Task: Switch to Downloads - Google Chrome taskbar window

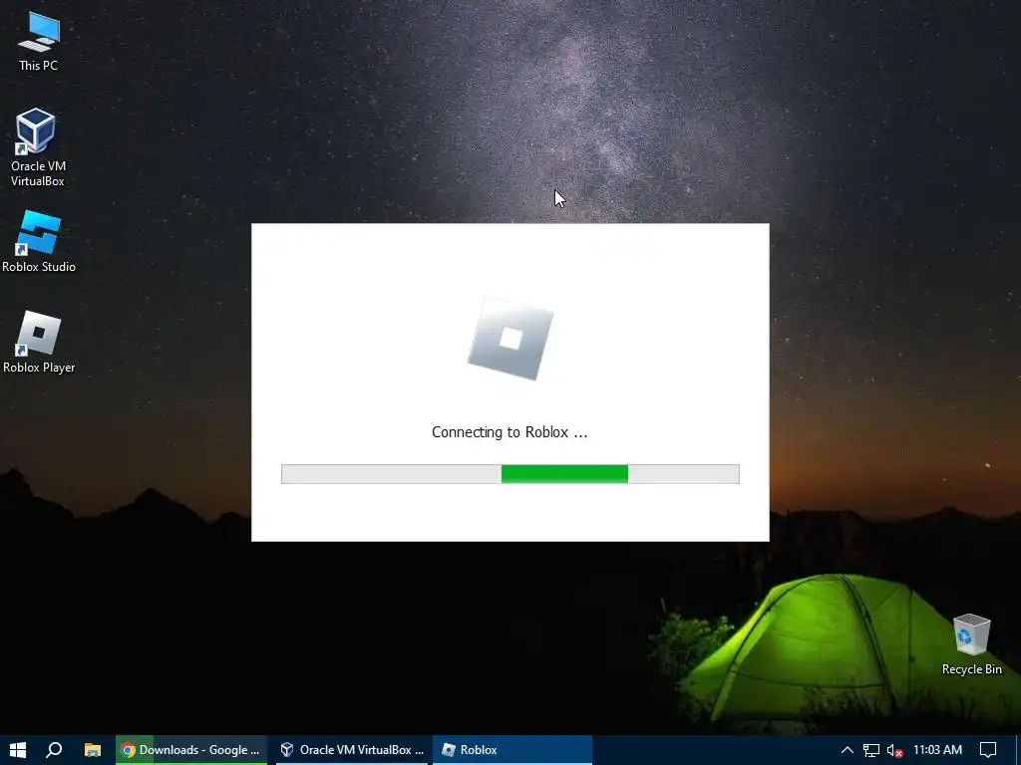Action: (191, 750)
